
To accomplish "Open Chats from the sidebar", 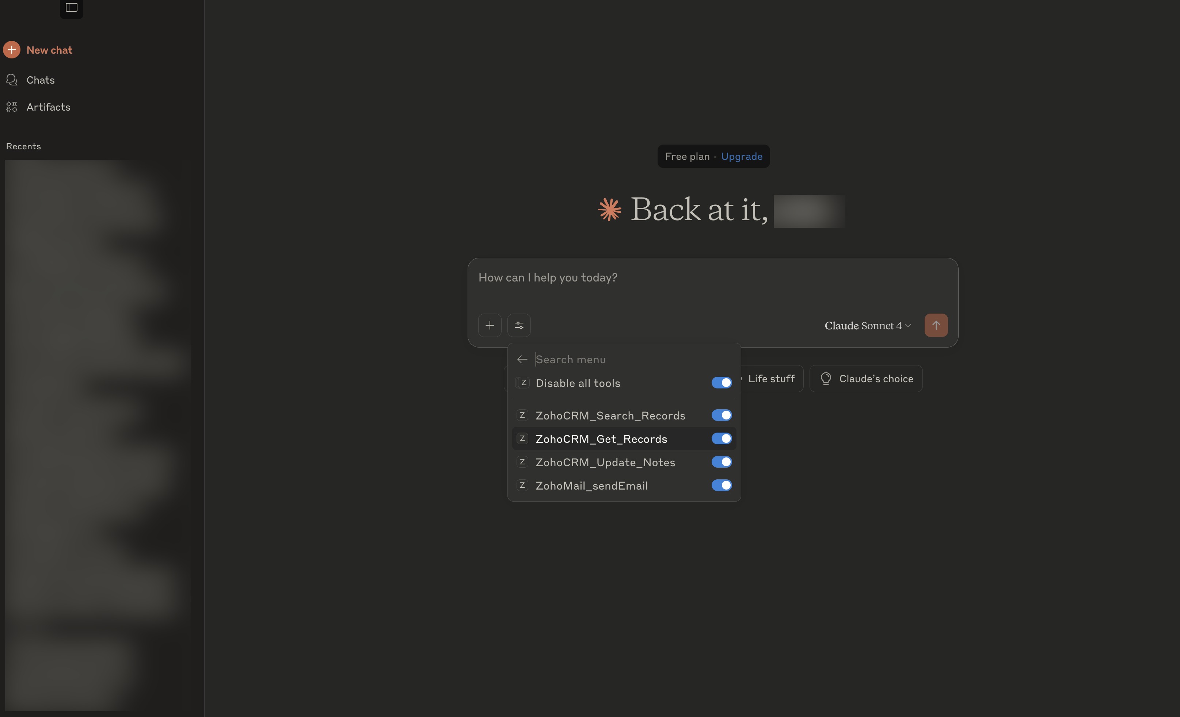I will tap(40, 80).
